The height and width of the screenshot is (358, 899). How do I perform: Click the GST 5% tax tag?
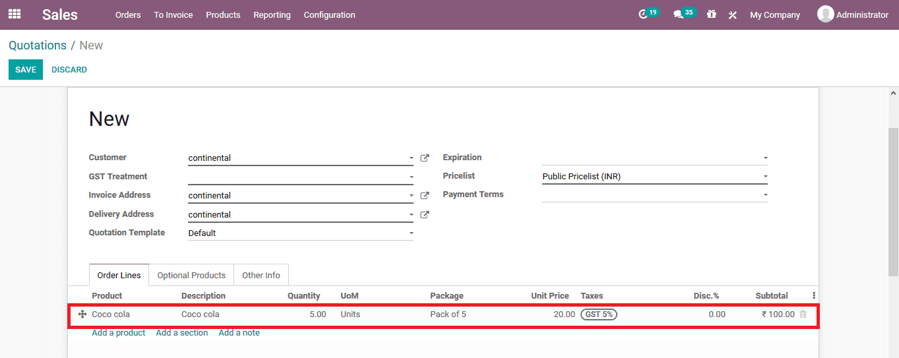tap(599, 314)
